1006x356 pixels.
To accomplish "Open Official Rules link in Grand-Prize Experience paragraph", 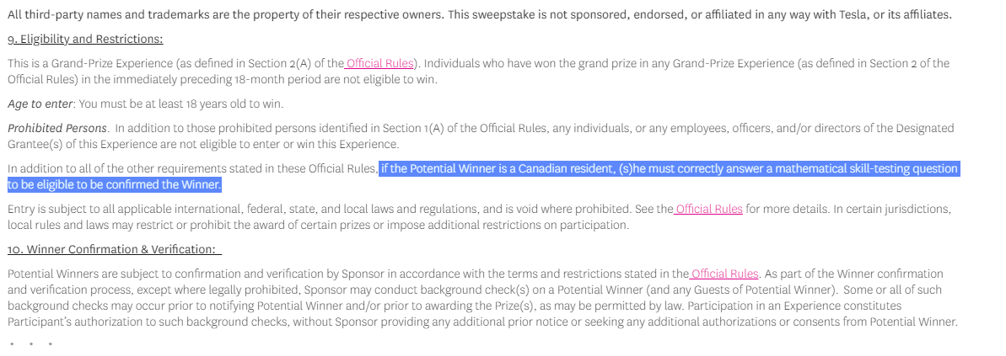I will pyautogui.click(x=380, y=63).
